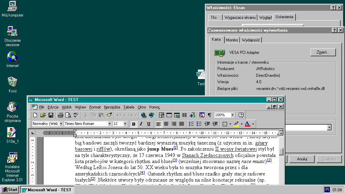This screenshot has width=345, height=194.
Task: Show the Web toolbar
Action: click(152, 115)
